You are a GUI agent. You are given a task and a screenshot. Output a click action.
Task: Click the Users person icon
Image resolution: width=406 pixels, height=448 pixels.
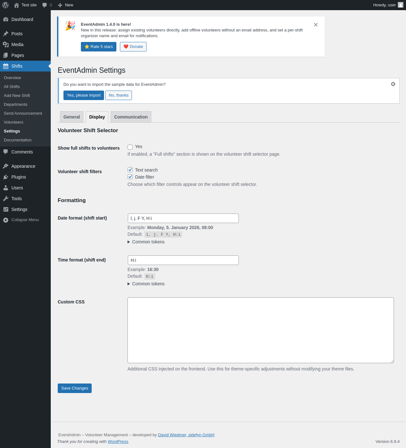click(x=6, y=188)
